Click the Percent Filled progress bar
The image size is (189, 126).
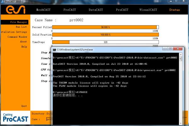tap(106, 27)
